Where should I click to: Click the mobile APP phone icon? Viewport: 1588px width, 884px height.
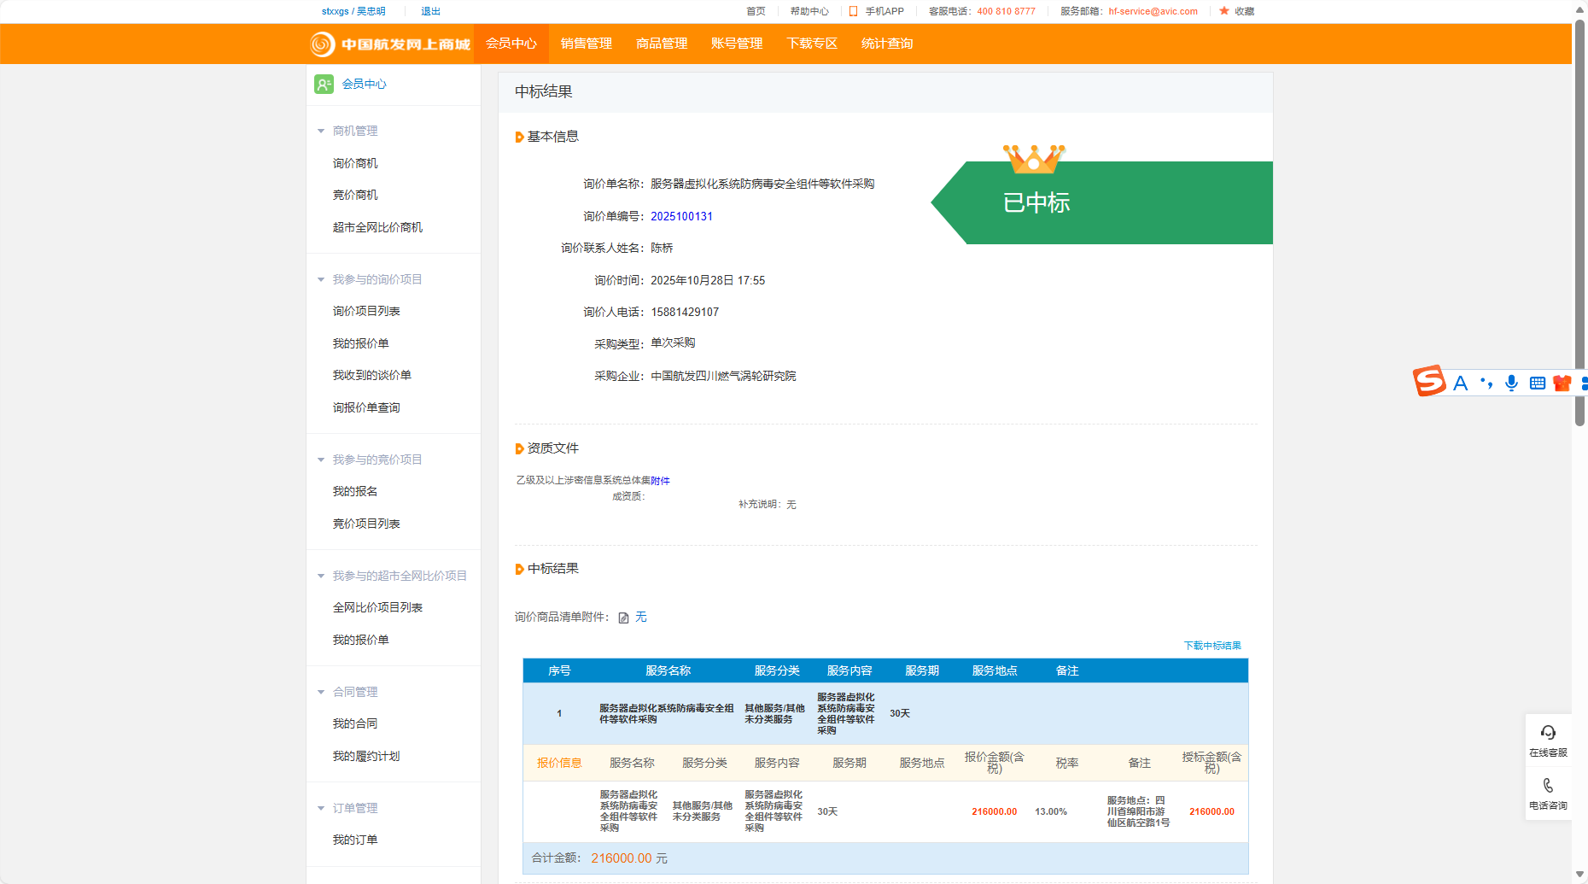pos(853,11)
